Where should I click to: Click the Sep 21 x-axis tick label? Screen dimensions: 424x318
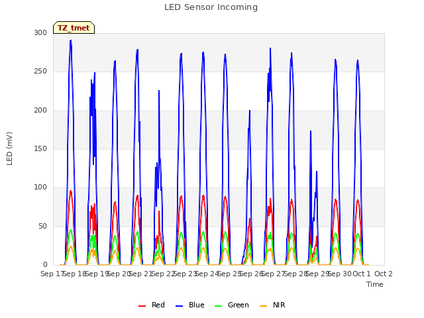tap(140, 274)
